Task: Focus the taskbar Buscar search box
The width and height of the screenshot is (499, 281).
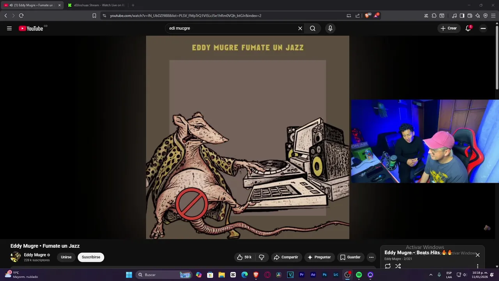Action: click(x=164, y=275)
